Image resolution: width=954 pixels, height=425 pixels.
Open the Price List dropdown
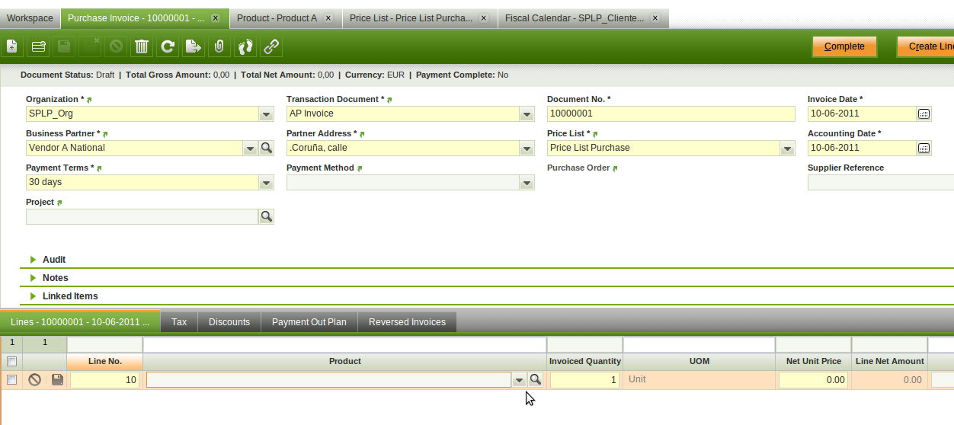point(787,148)
